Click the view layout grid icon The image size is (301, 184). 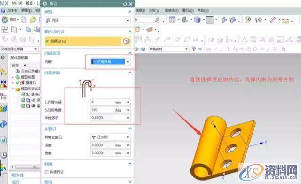[x=172, y=20]
